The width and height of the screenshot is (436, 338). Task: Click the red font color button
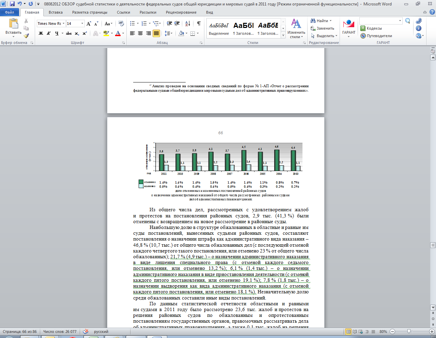pyautogui.click(x=118, y=33)
